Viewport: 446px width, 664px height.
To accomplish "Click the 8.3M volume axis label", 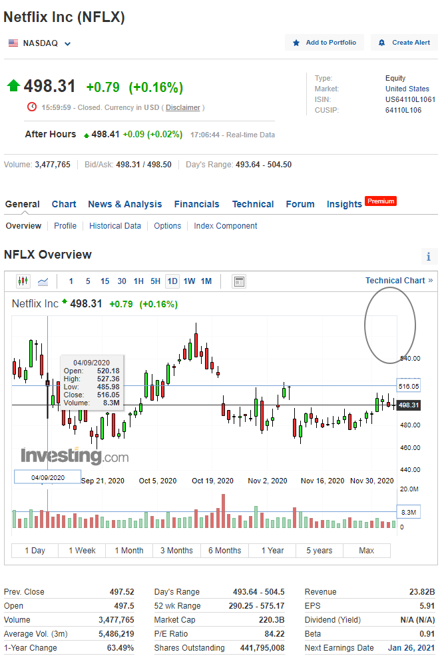I will (408, 512).
